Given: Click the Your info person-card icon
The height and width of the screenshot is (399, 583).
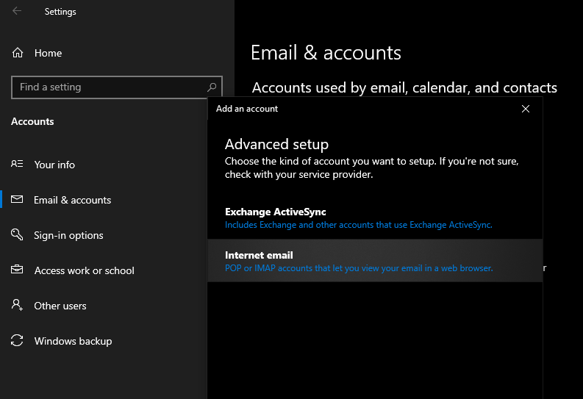Looking at the screenshot, I should coord(17,164).
